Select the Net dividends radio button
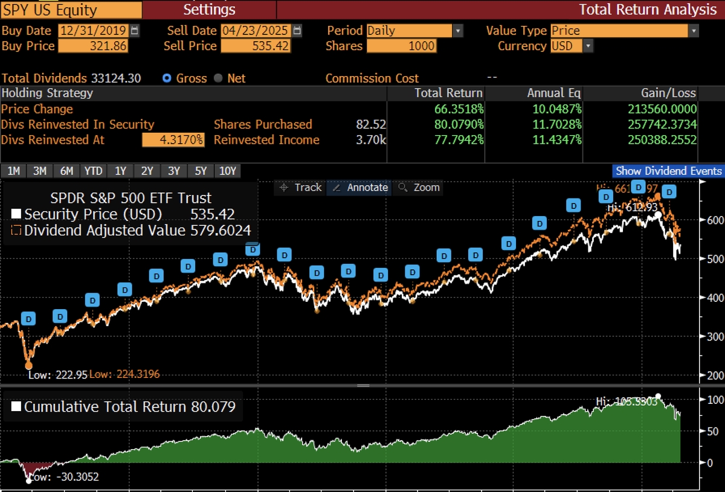725x492 pixels. tap(217, 78)
